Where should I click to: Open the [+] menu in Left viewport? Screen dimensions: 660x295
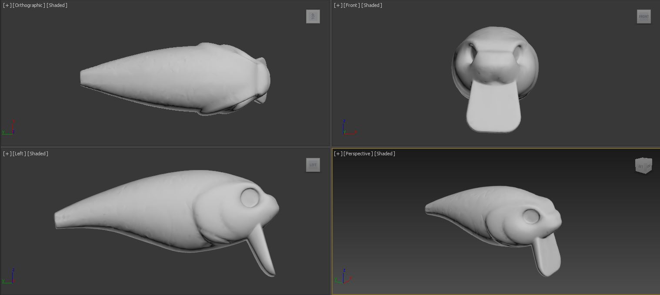(7, 154)
